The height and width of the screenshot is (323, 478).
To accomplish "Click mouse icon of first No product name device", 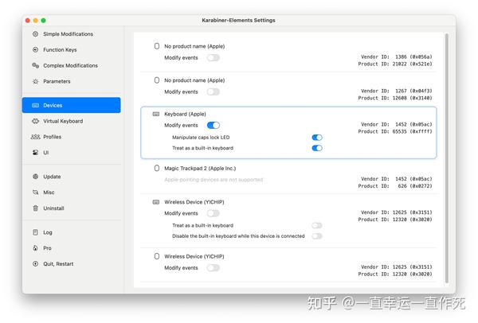I will [157, 46].
